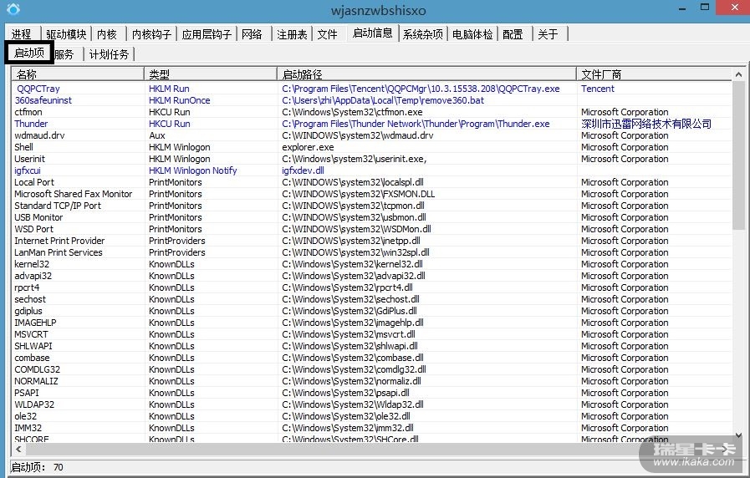
Task: Go to the 注册表 tab
Action: pos(292,34)
